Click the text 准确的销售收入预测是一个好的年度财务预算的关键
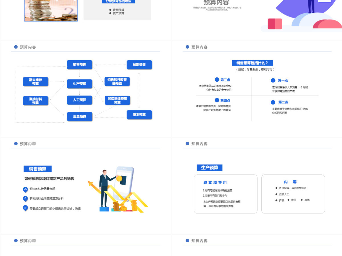Image resolution: width=342 pixels, height=256 pixels. [290, 89]
